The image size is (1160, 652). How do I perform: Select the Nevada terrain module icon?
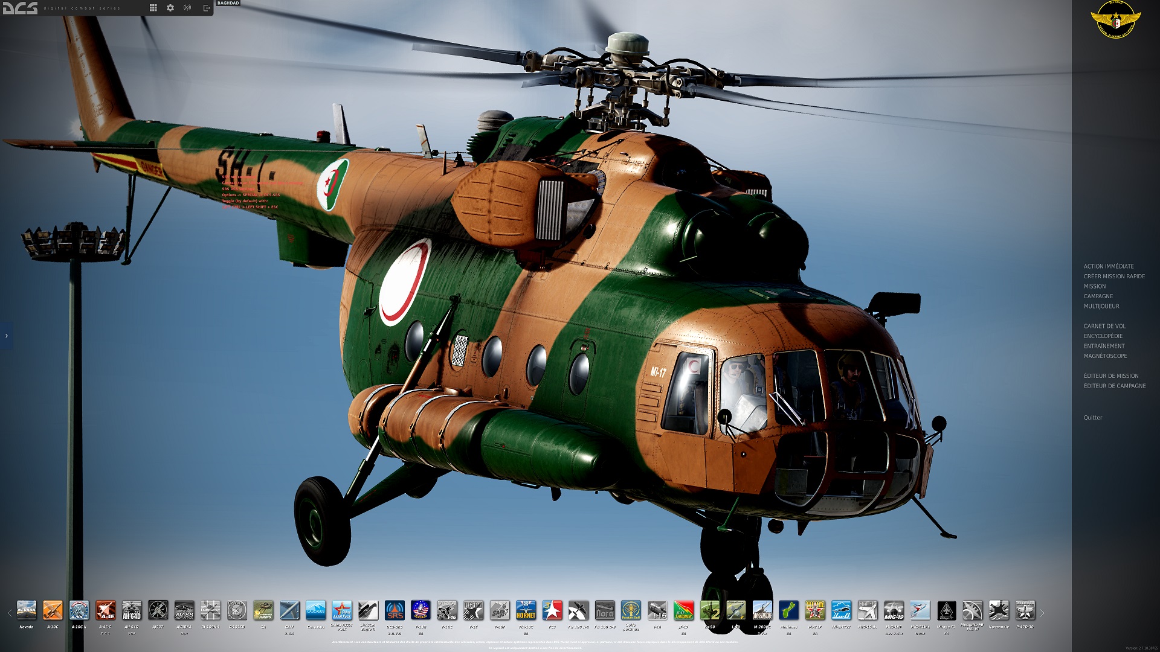[27, 610]
